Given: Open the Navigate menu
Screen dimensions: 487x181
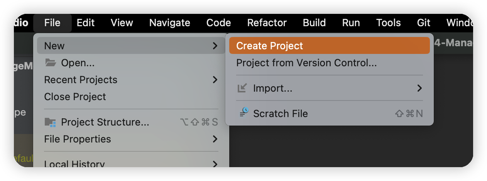Looking at the screenshot, I should [x=170, y=23].
